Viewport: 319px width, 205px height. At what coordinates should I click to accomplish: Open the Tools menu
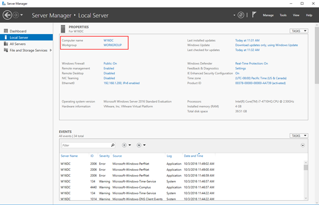(283, 15)
